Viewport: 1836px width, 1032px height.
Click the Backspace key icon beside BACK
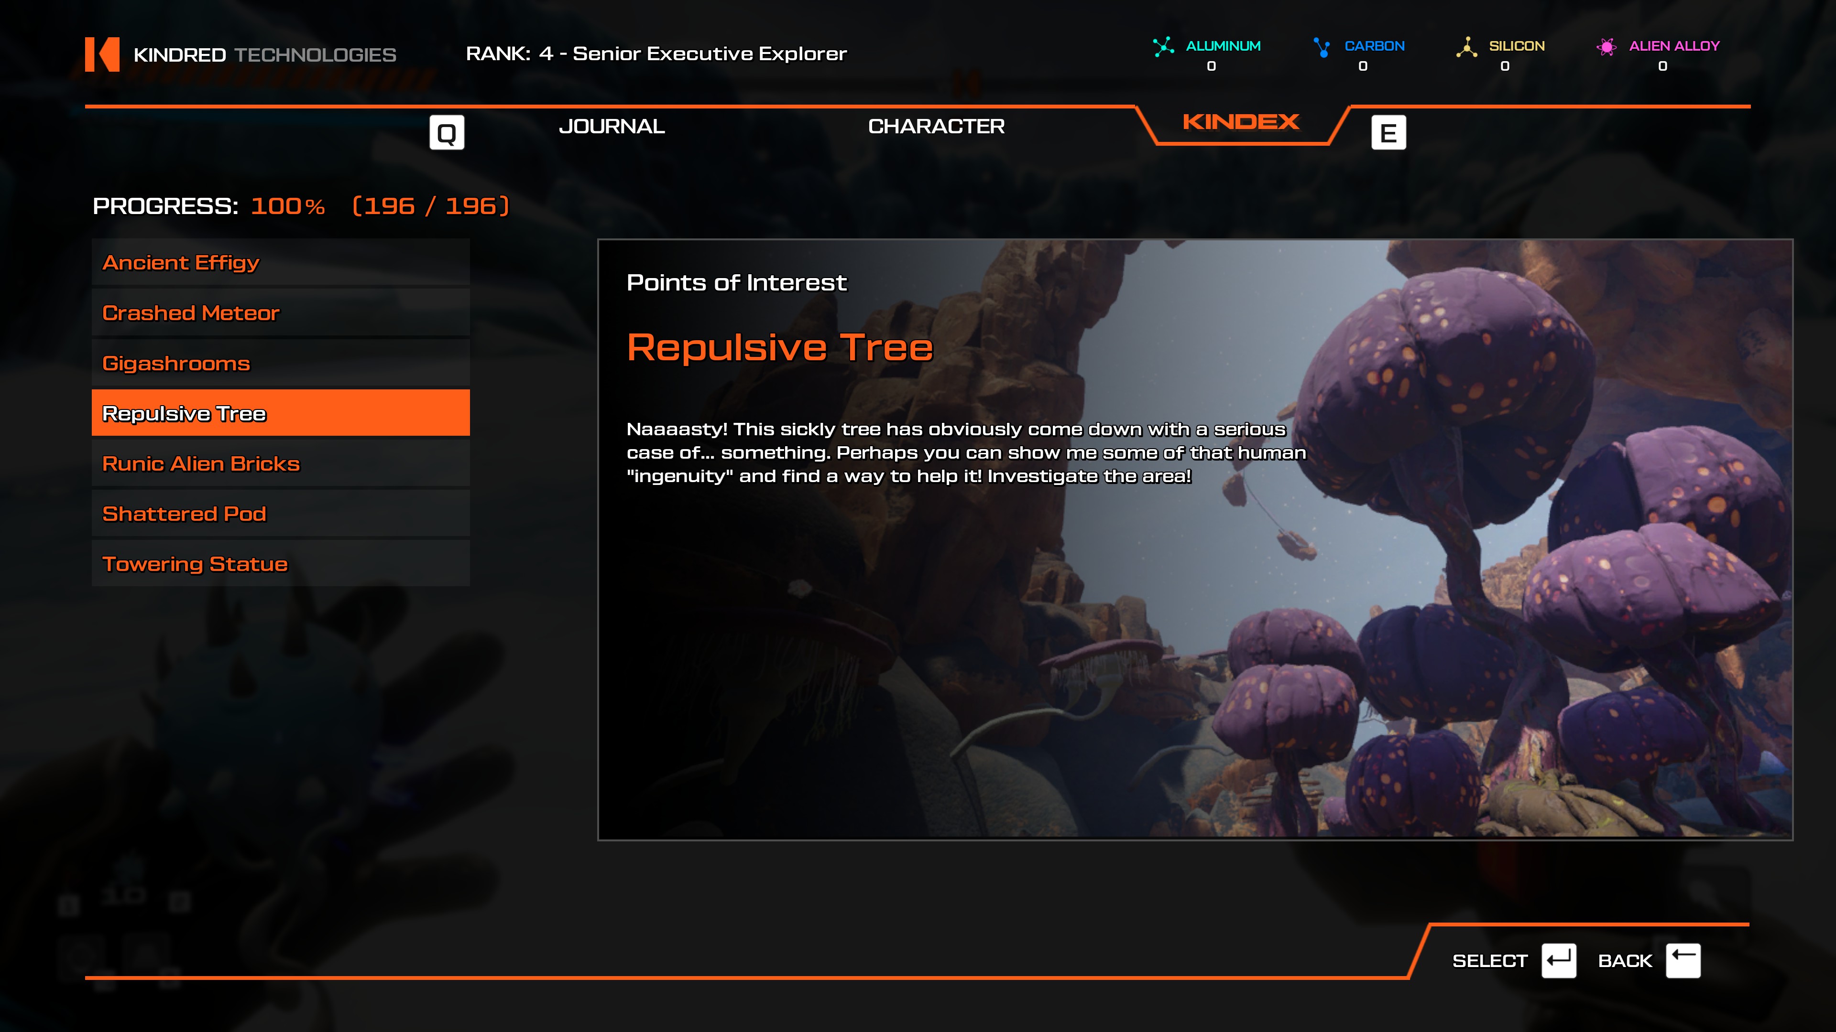[1683, 961]
